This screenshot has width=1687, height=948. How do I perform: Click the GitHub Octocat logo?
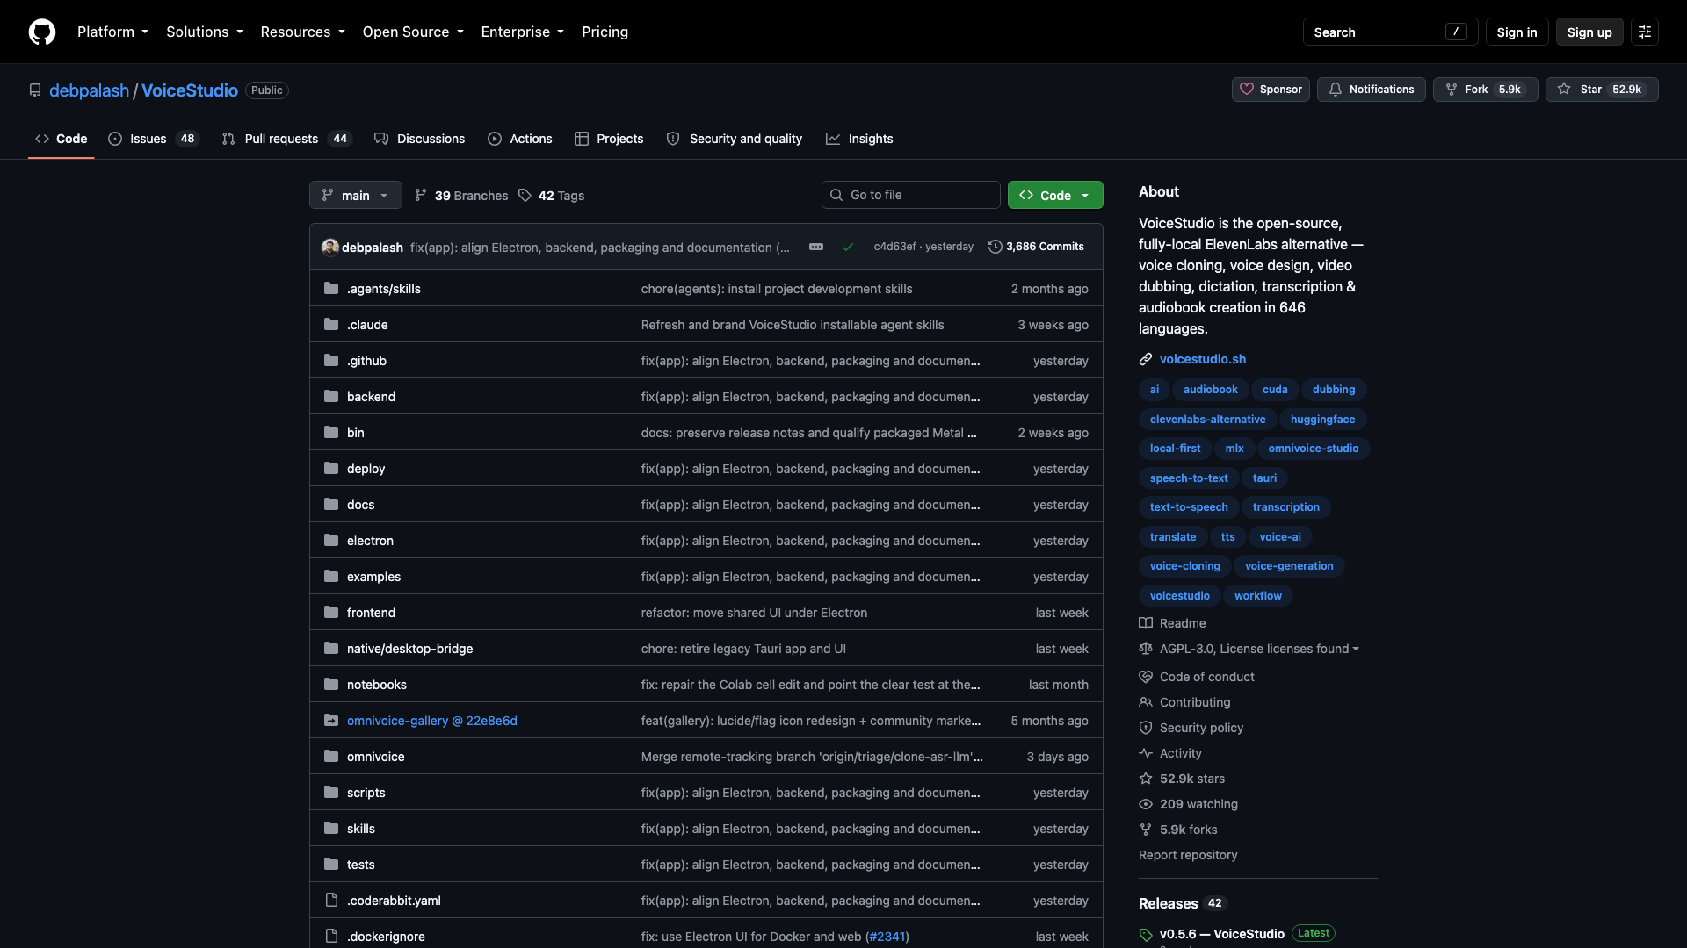[42, 32]
